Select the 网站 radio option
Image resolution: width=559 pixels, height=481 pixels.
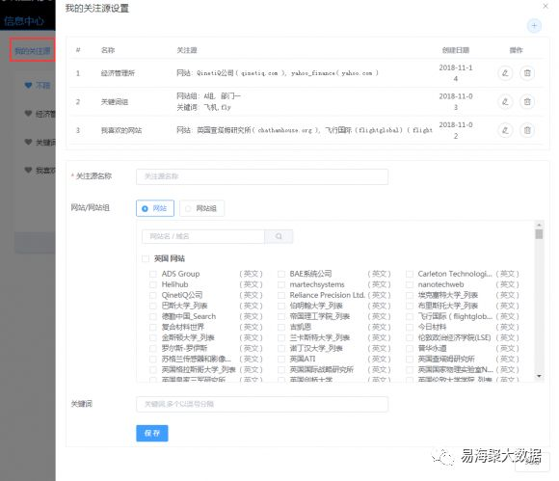tap(155, 208)
